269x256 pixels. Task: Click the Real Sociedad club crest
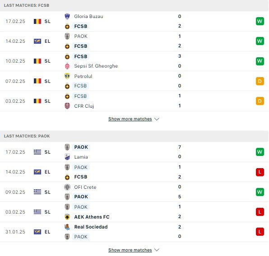[67, 227]
